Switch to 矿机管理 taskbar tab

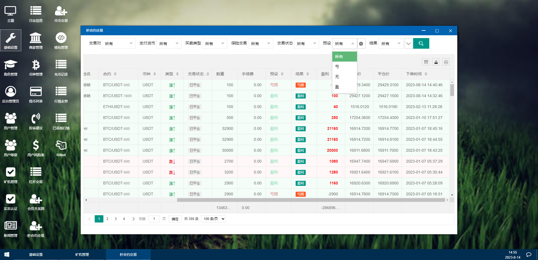(82, 254)
